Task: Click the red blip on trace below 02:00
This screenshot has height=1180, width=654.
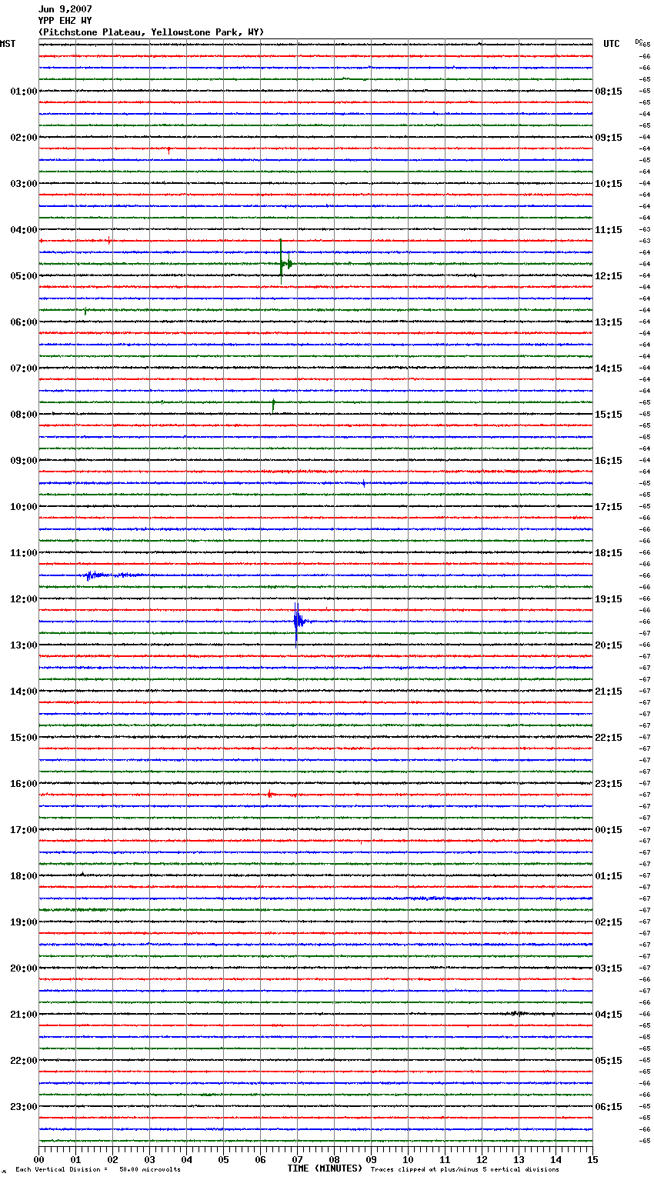Action: 169,150
